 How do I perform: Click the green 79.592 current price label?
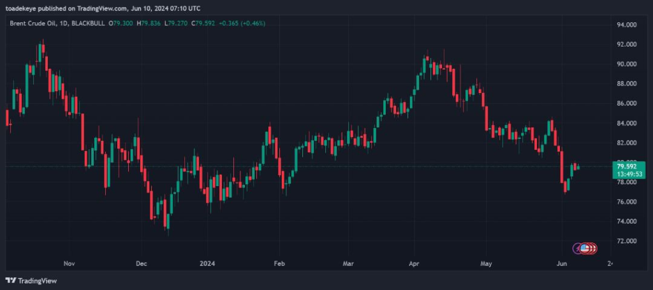pos(624,166)
